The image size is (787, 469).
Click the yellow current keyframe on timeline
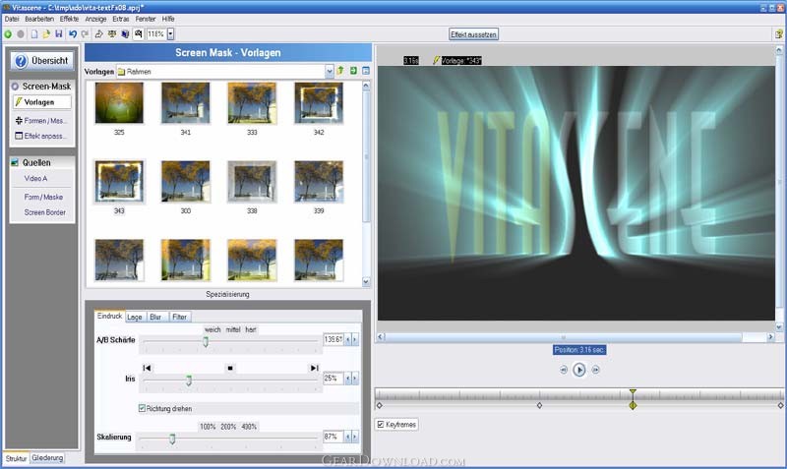[x=633, y=405]
